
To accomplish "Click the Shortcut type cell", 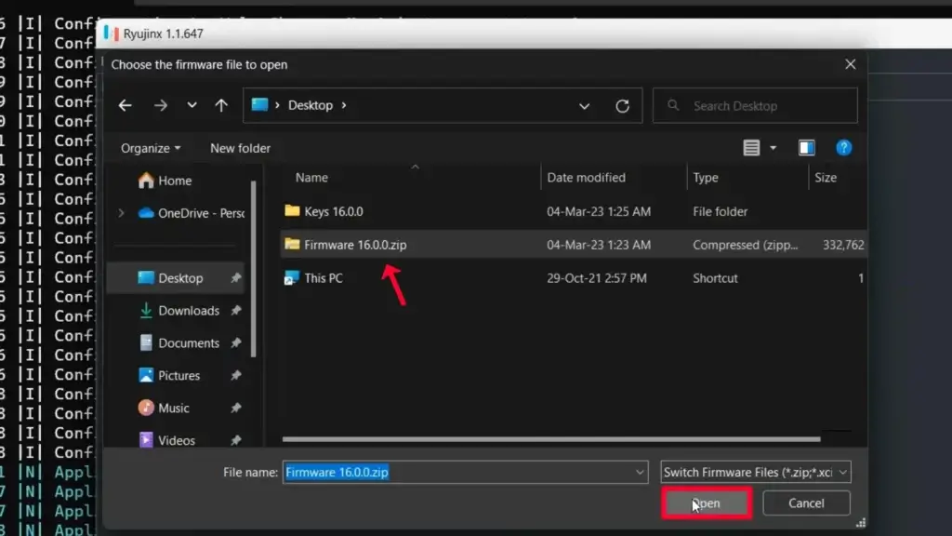I will pyautogui.click(x=715, y=277).
